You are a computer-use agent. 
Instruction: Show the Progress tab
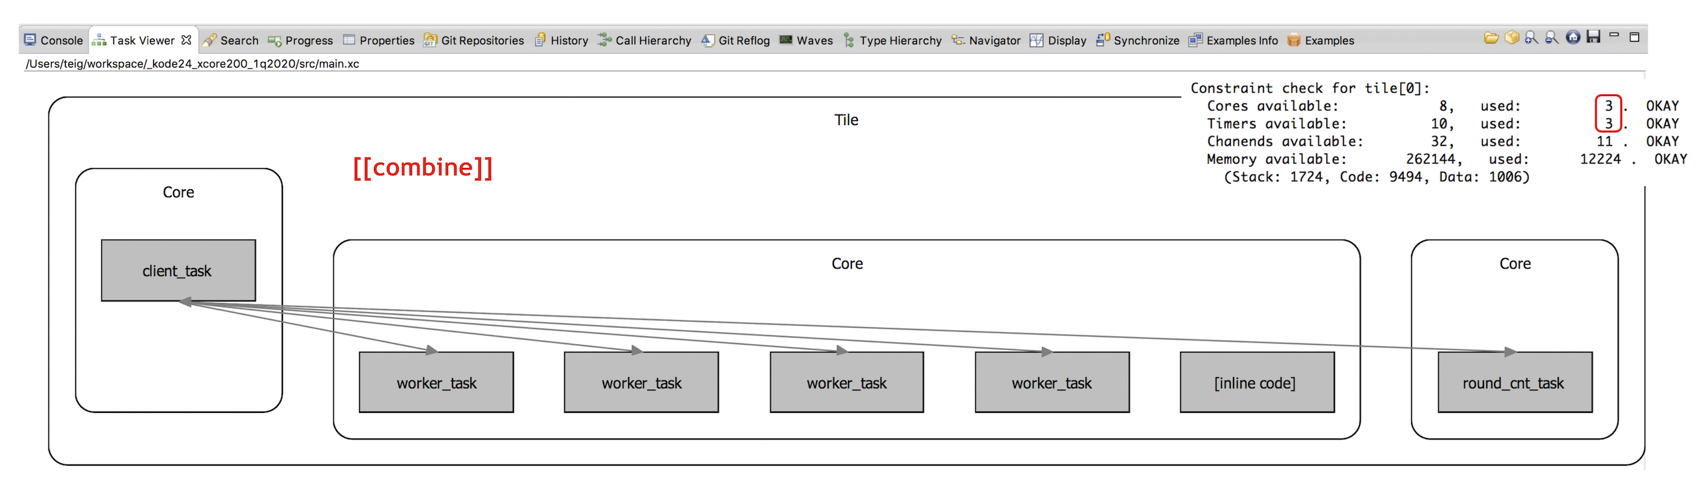coord(300,40)
